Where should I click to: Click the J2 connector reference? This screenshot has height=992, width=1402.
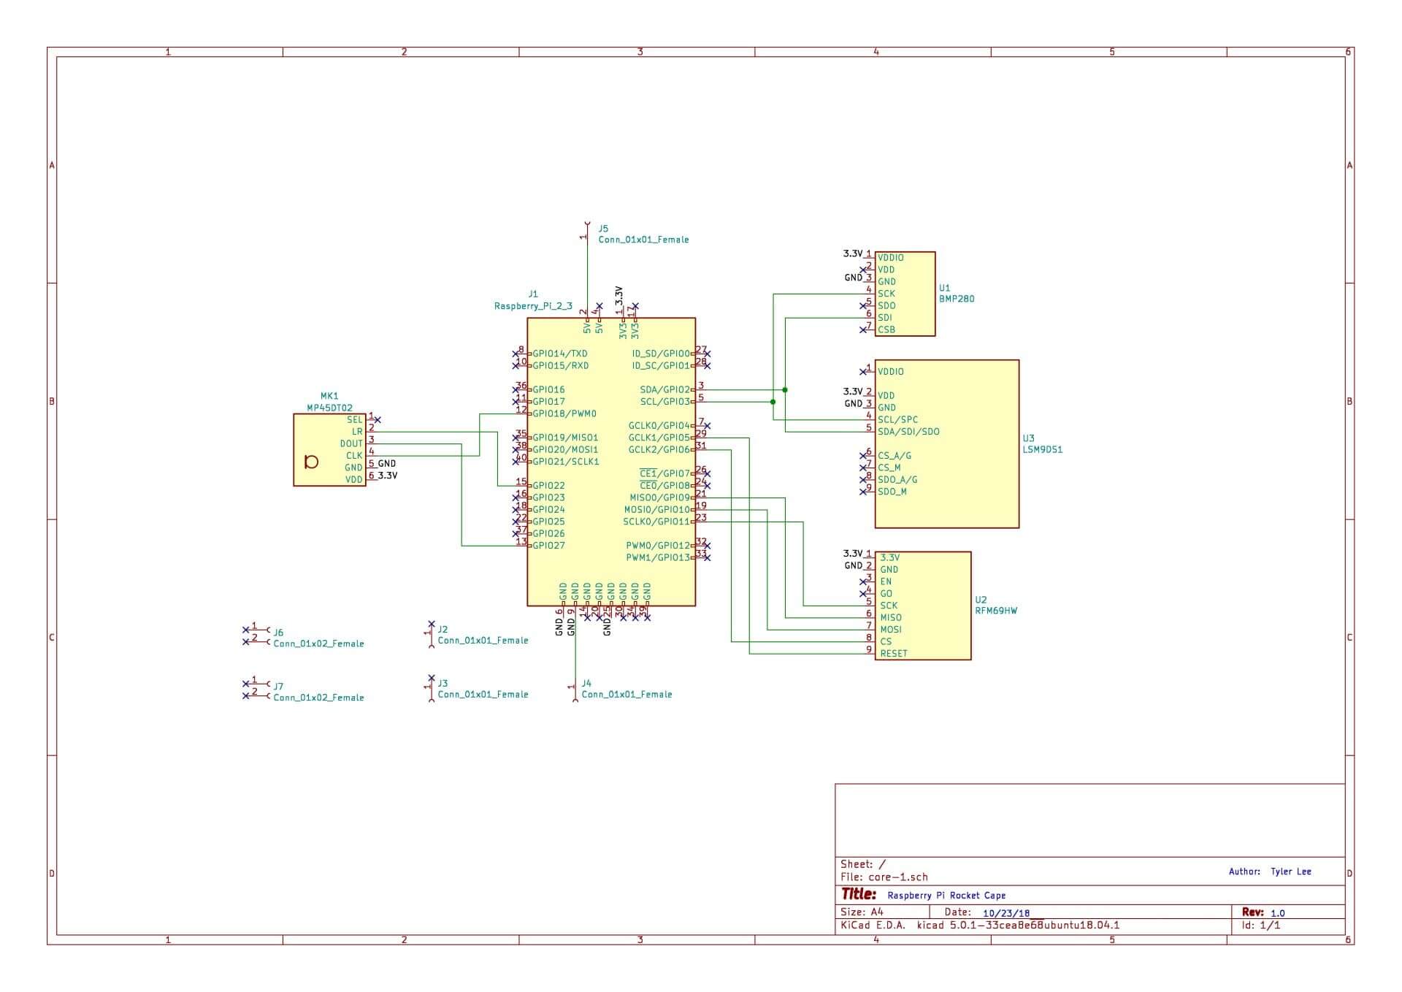443,629
